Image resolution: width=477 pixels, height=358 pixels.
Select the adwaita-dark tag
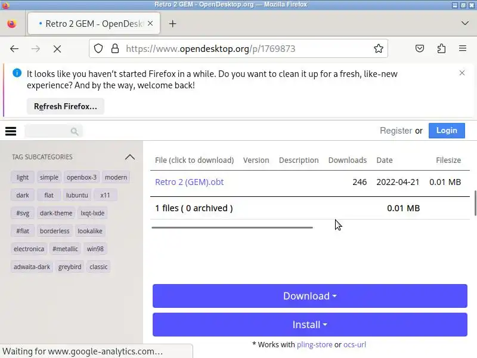32,267
